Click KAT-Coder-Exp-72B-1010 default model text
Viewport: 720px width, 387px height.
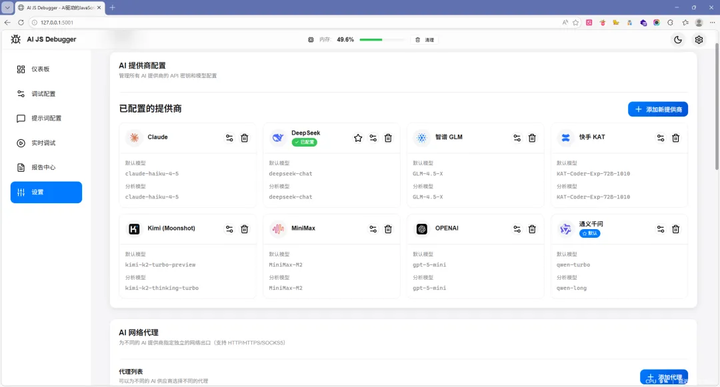[593, 174]
